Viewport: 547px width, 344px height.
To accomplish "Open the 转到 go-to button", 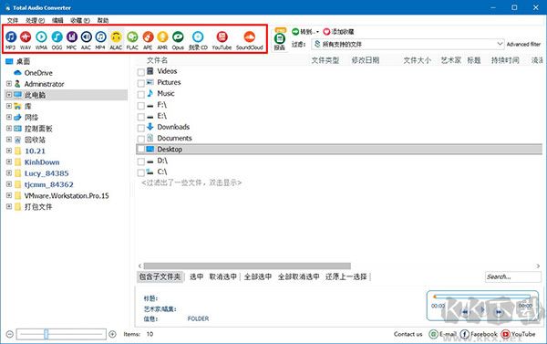I will [305, 32].
